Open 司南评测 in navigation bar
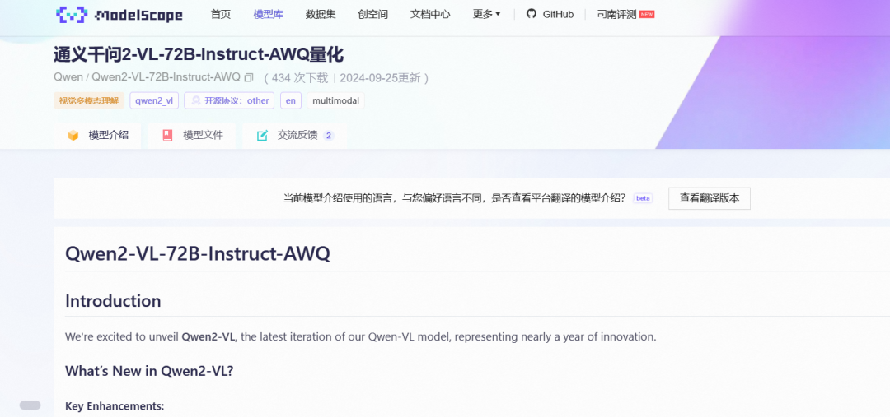Image resolution: width=890 pixels, height=417 pixels. [x=617, y=14]
